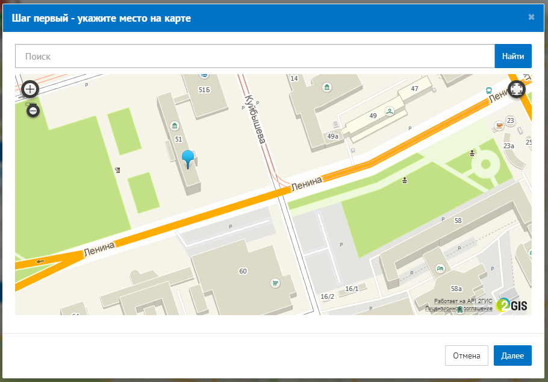
Task: Click the café cup icon near building 23
Action: [499, 125]
